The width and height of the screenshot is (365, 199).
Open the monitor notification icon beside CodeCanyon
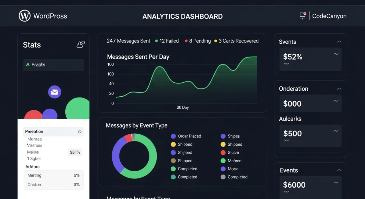click(x=303, y=16)
